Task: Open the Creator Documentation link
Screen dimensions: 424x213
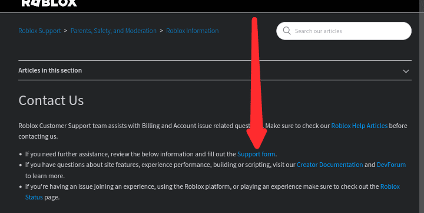Action: tap(330, 165)
